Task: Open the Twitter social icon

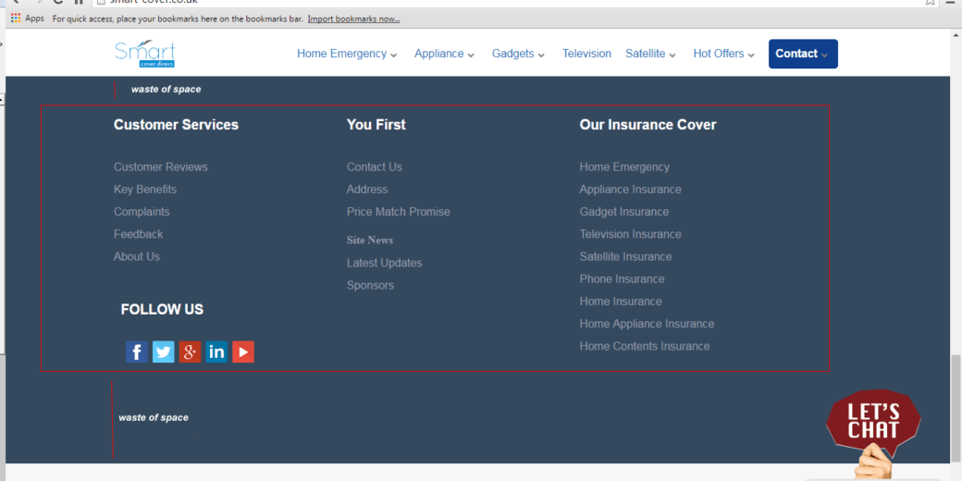Action: pyautogui.click(x=163, y=351)
